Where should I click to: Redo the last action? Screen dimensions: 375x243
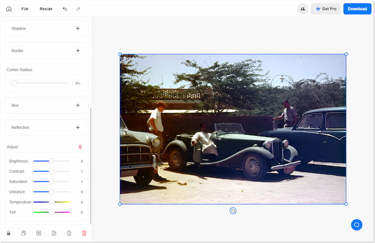pos(78,9)
